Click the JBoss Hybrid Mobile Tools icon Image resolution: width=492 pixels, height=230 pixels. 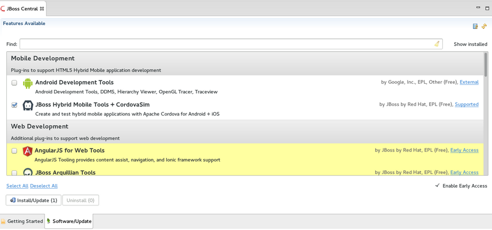click(x=28, y=105)
